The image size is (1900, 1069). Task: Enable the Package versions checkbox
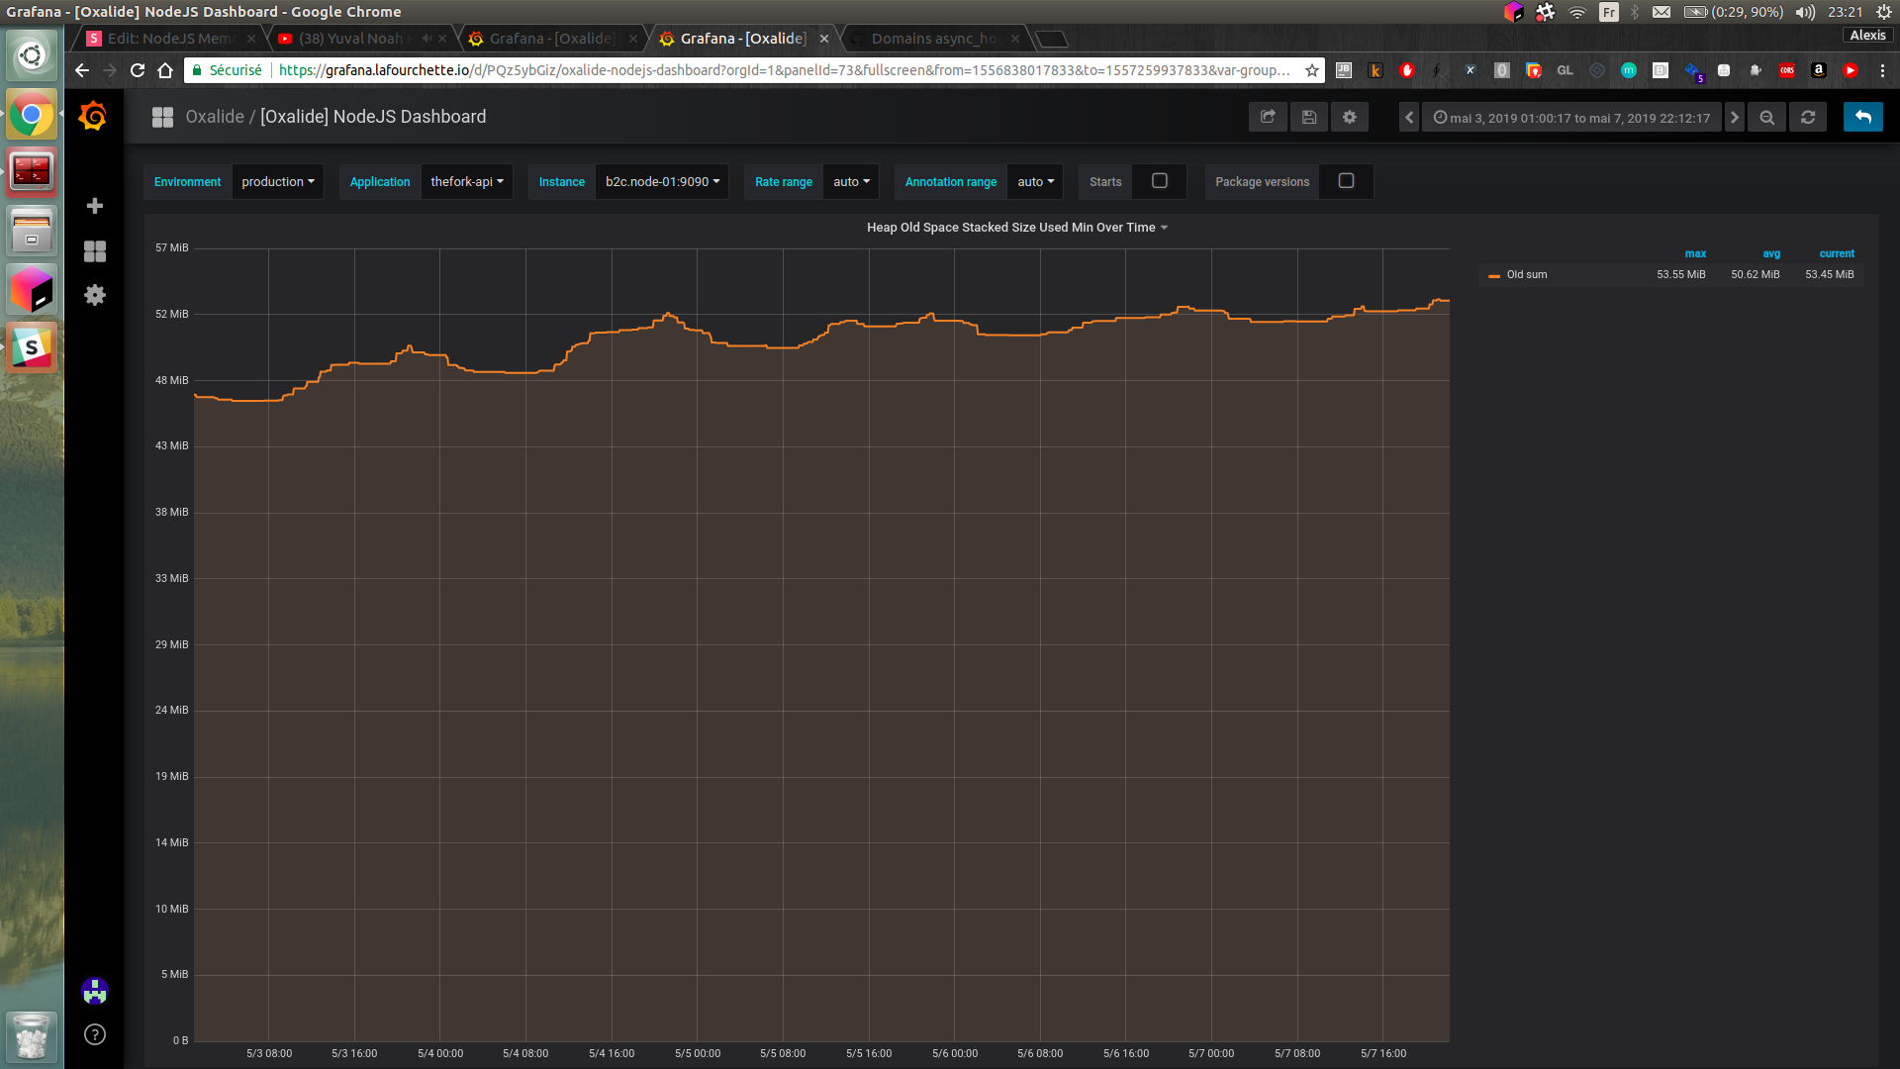1346,181
